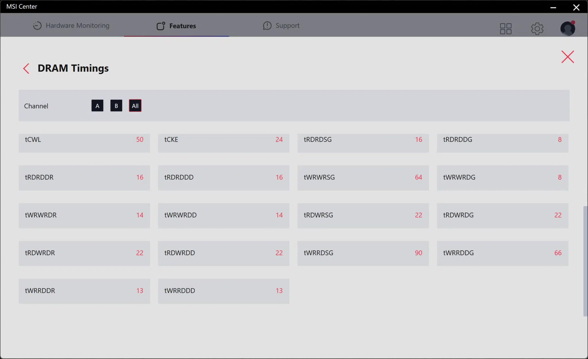Click the tRDRDDR timing label
Screen dimensions: 588x359
(39, 177)
